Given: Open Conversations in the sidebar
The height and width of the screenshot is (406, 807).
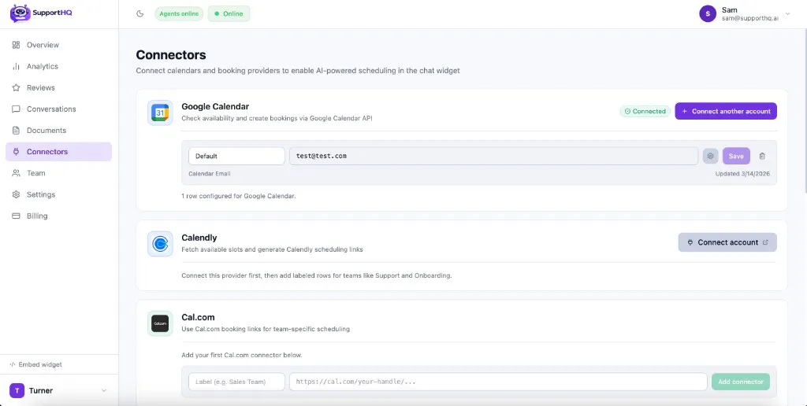Looking at the screenshot, I should tap(58, 109).
